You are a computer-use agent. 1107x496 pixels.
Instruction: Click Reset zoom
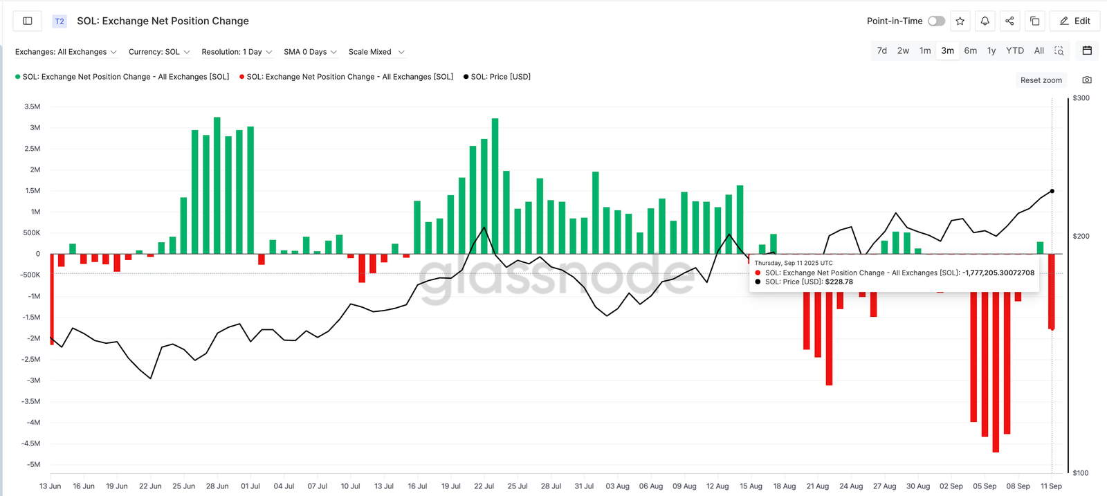point(1041,80)
